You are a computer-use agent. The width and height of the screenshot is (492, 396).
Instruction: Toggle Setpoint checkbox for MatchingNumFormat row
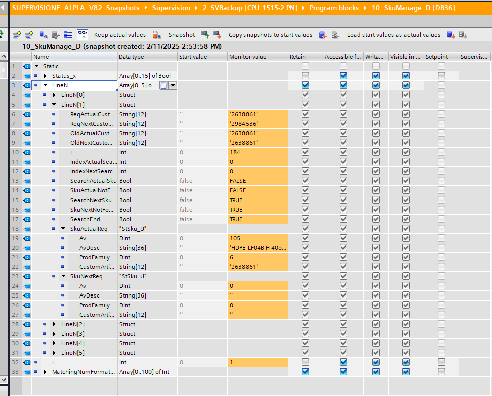click(441, 371)
